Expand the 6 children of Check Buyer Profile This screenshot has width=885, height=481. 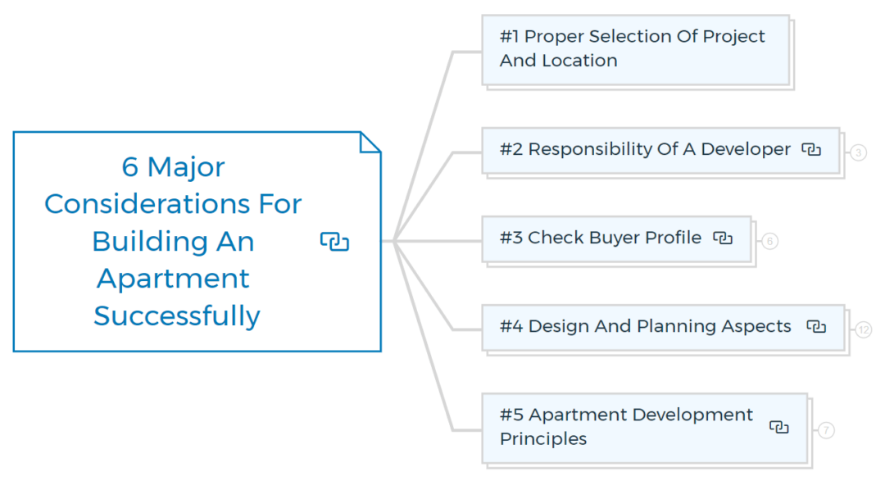[769, 241]
